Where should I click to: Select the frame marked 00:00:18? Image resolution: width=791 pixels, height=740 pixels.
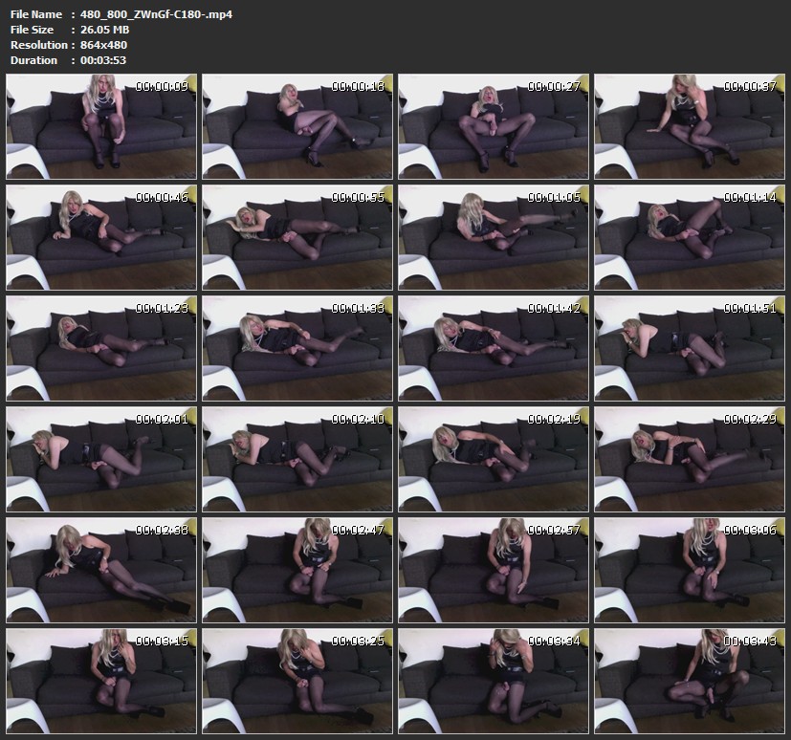click(297, 127)
